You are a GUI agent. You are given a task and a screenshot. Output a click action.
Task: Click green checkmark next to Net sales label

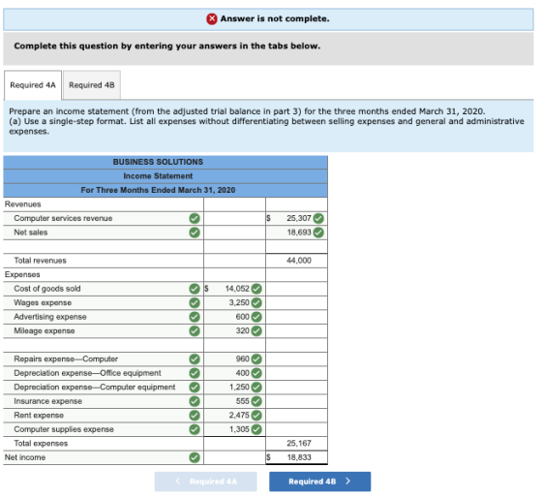tap(195, 233)
